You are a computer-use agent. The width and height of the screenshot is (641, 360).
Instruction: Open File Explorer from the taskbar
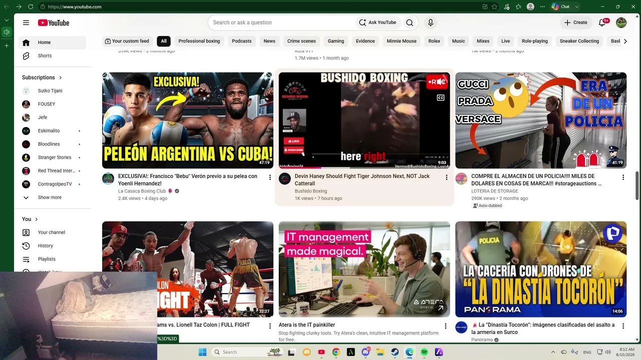[x=380, y=352]
